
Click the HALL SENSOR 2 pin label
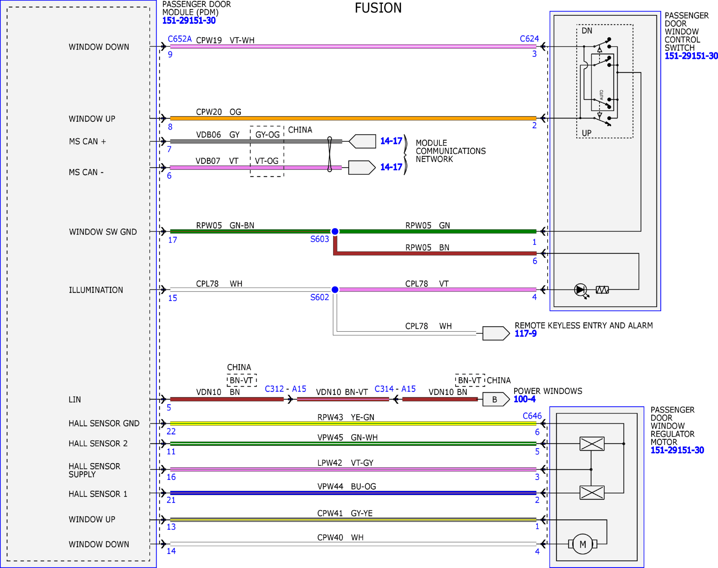pos(98,444)
